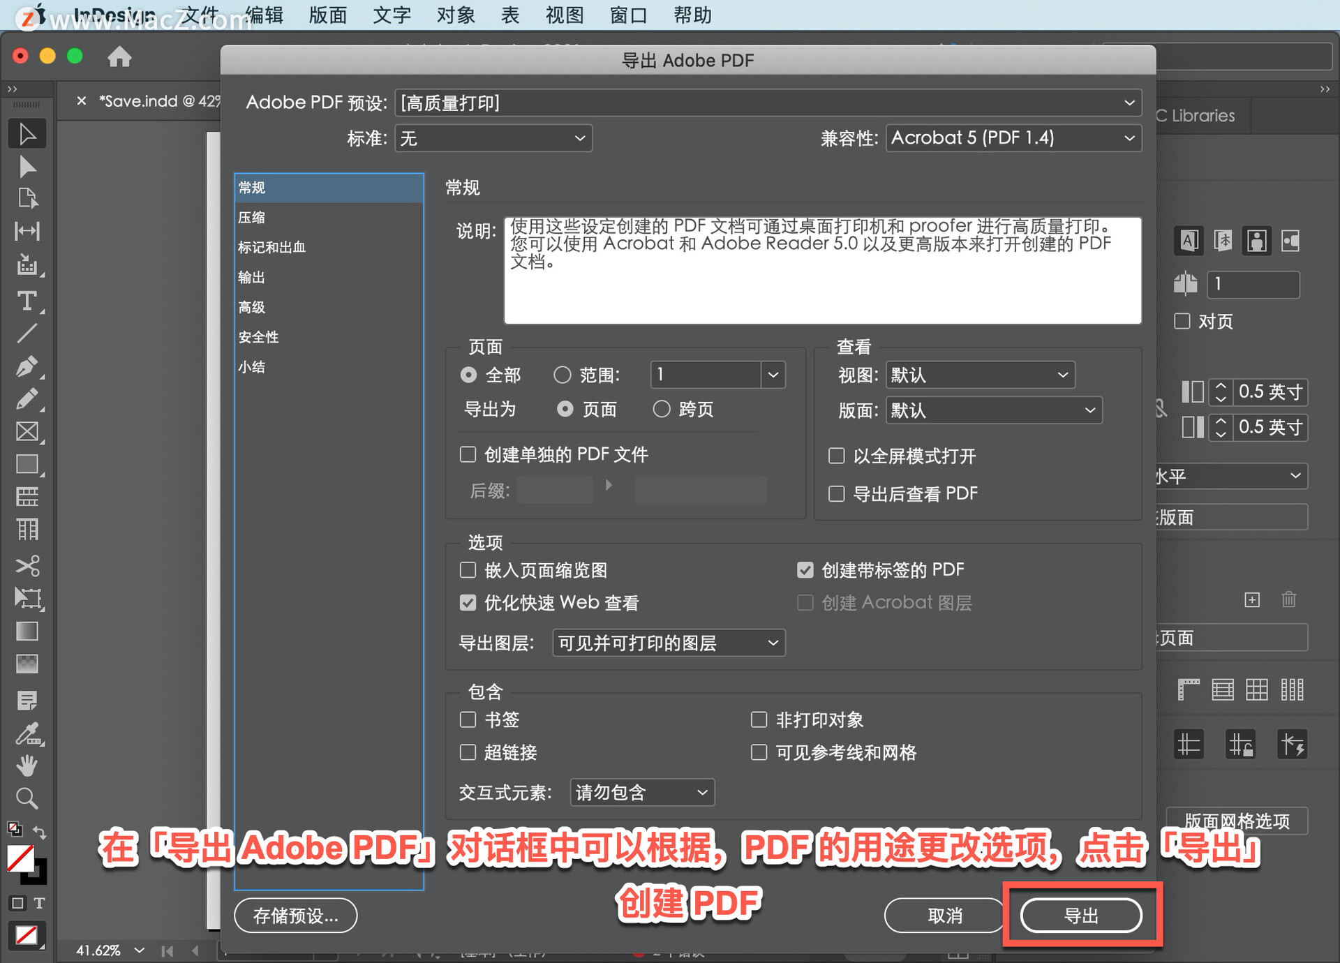This screenshot has width=1340, height=963.
Task: Click the Home icon
Action: point(119,57)
